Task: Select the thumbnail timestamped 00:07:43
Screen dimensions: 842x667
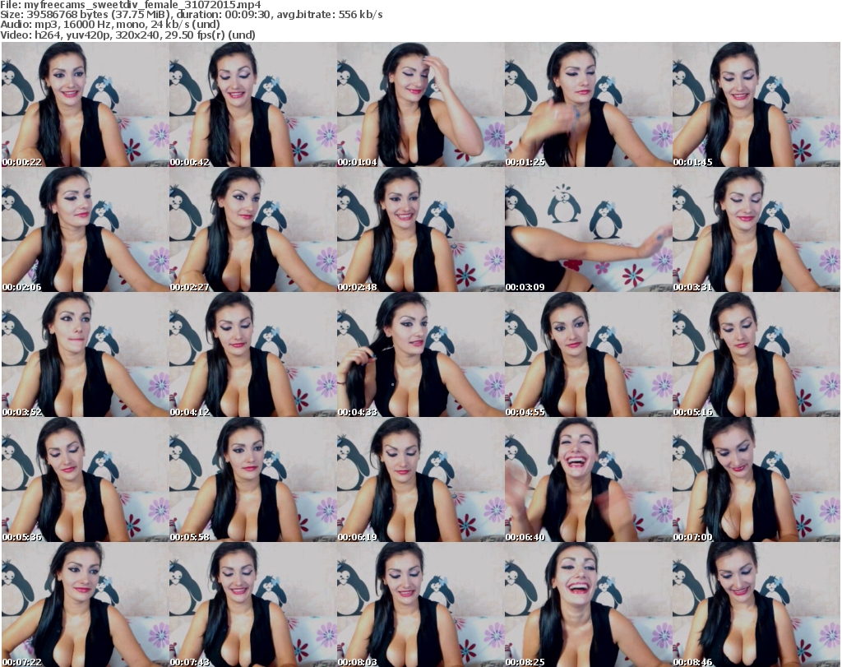Action: [253, 604]
